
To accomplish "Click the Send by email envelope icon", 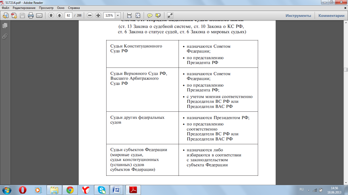I will 39,15.
